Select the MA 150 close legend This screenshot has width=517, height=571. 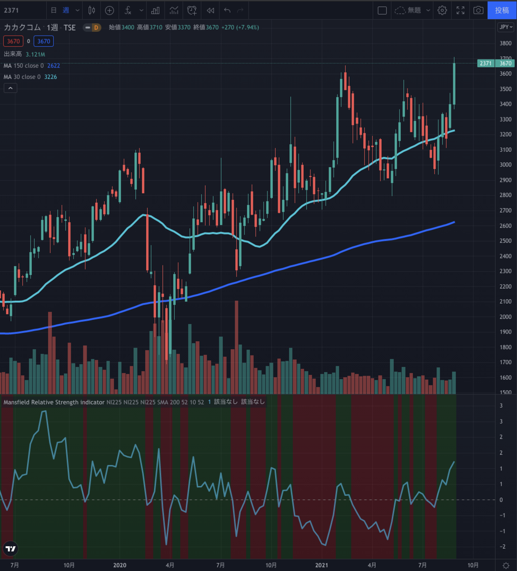[x=24, y=66]
